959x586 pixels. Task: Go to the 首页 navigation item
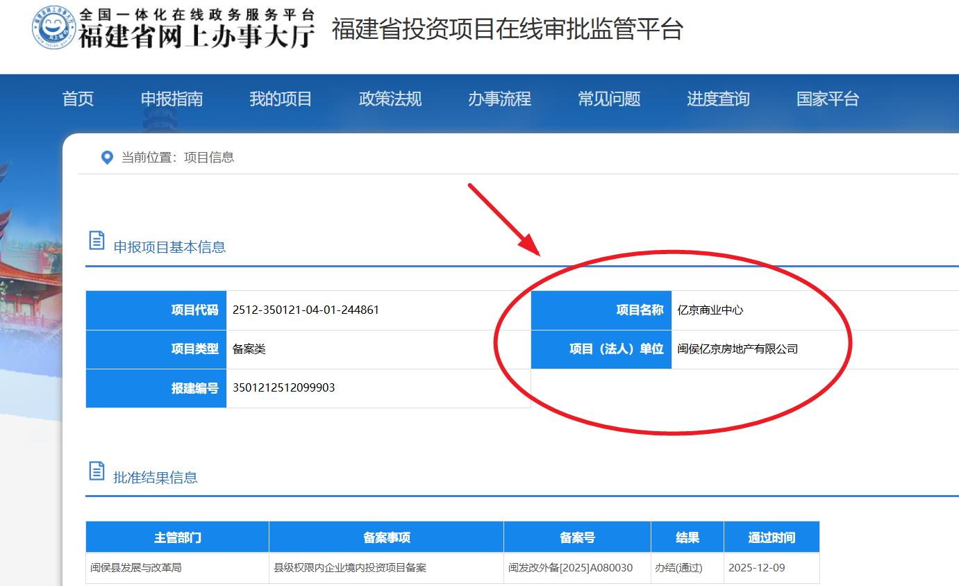pos(78,99)
